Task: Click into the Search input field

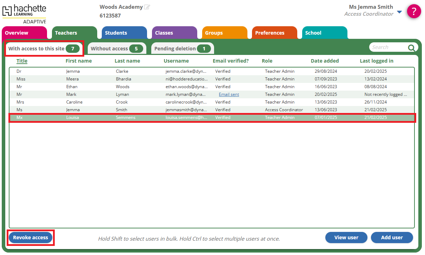Action: (387, 47)
